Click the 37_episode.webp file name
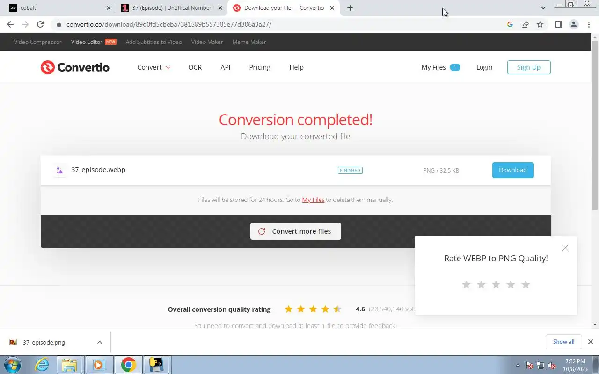The width and height of the screenshot is (599, 374). [98, 170]
